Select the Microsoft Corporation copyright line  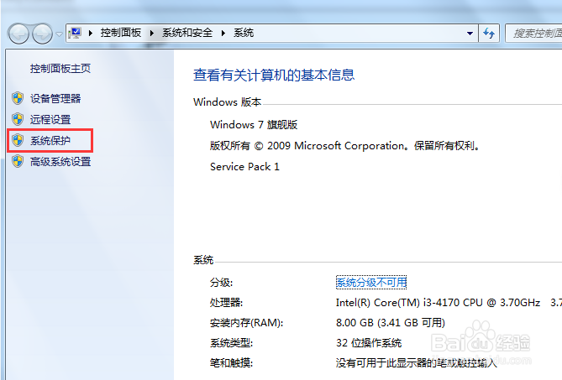click(344, 146)
